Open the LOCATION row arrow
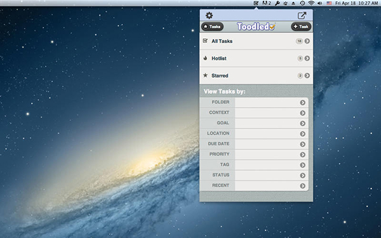Image resolution: width=381 pixels, height=238 pixels. pyautogui.click(x=302, y=134)
